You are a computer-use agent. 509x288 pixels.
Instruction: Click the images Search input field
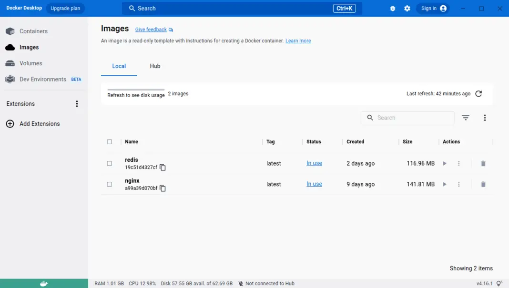point(412,118)
